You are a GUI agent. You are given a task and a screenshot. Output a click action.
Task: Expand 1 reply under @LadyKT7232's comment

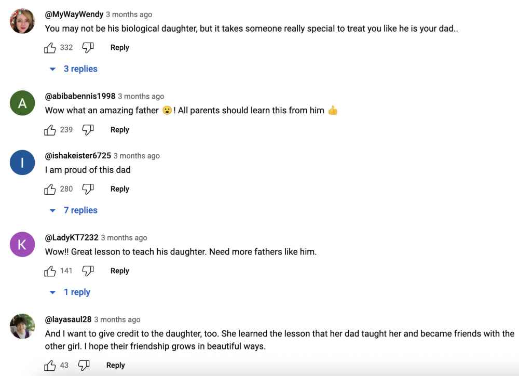click(71, 292)
